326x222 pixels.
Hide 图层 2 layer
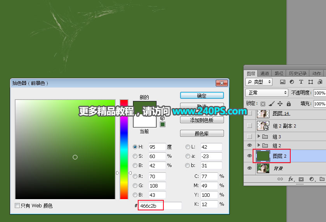click(250, 156)
